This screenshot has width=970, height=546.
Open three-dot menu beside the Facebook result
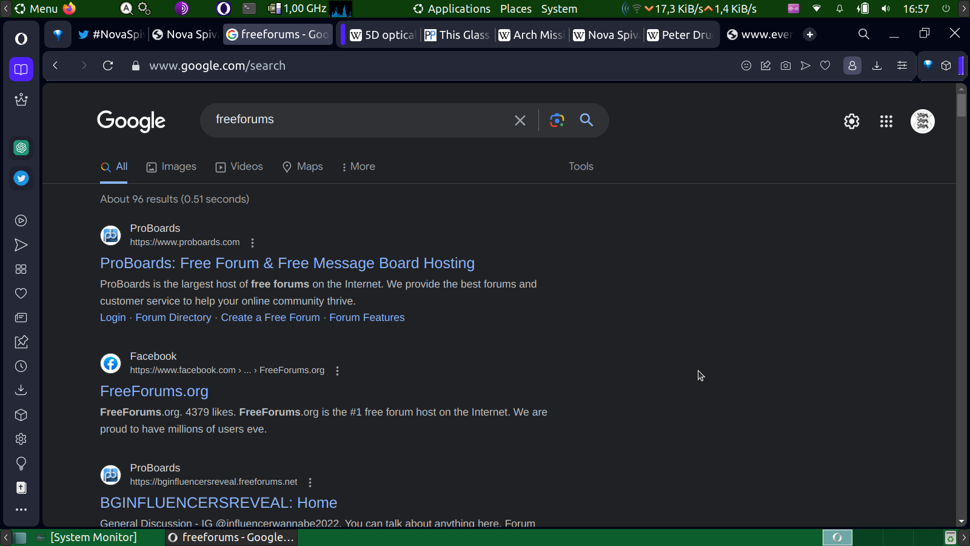coord(338,371)
